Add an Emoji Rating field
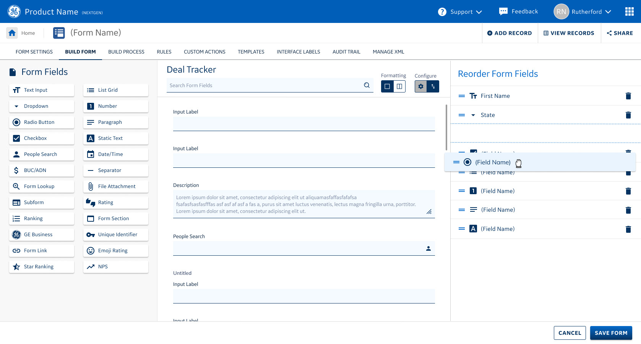Image resolution: width=641 pixels, height=344 pixels. click(116, 251)
